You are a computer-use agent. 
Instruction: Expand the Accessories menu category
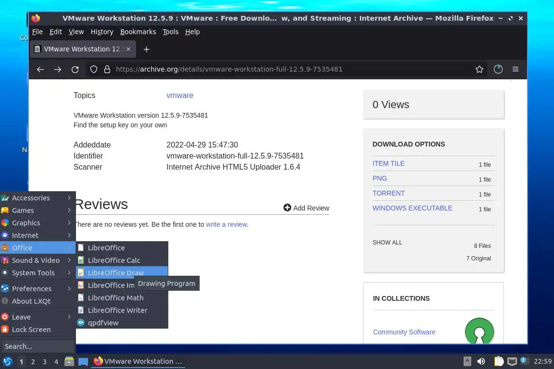coord(38,198)
